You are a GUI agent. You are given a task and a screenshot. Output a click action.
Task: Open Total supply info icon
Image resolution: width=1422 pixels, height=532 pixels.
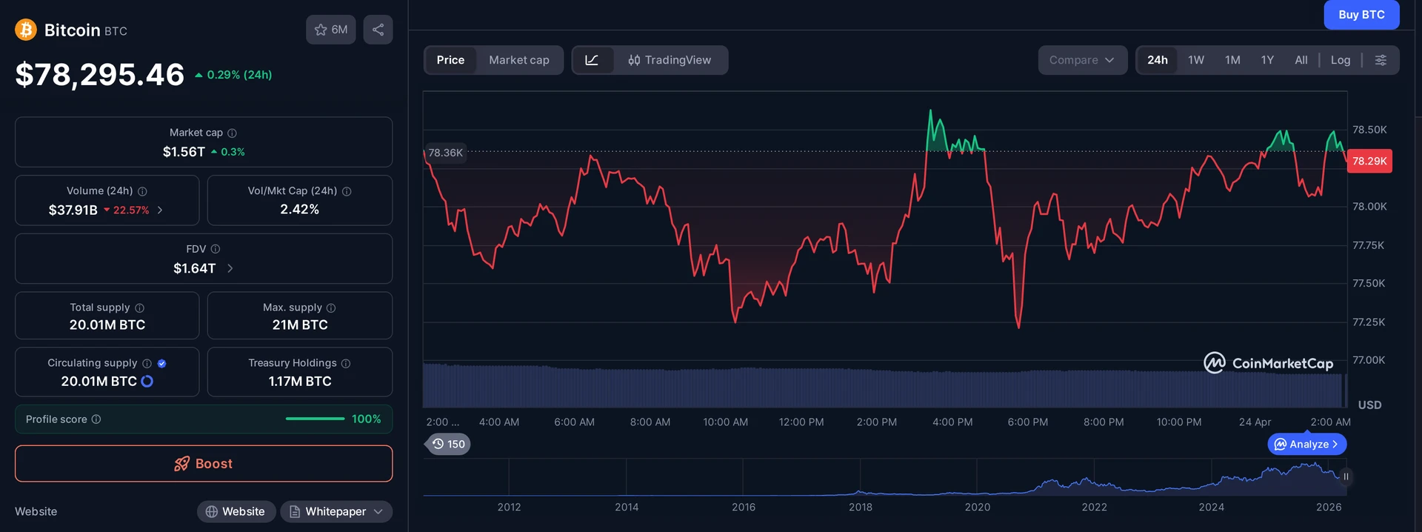coord(139,307)
